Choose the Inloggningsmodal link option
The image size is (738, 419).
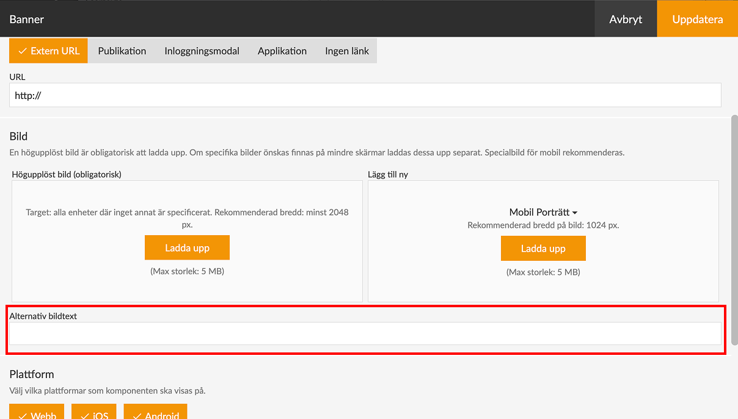(202, 51)
